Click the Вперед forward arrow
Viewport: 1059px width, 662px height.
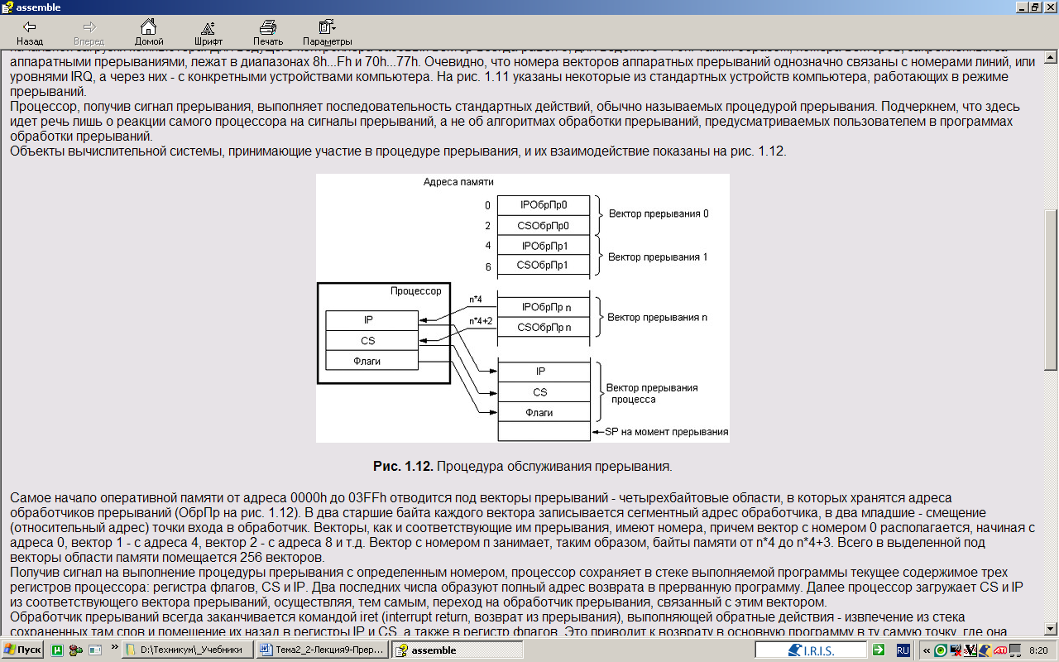tap(89, 32)
